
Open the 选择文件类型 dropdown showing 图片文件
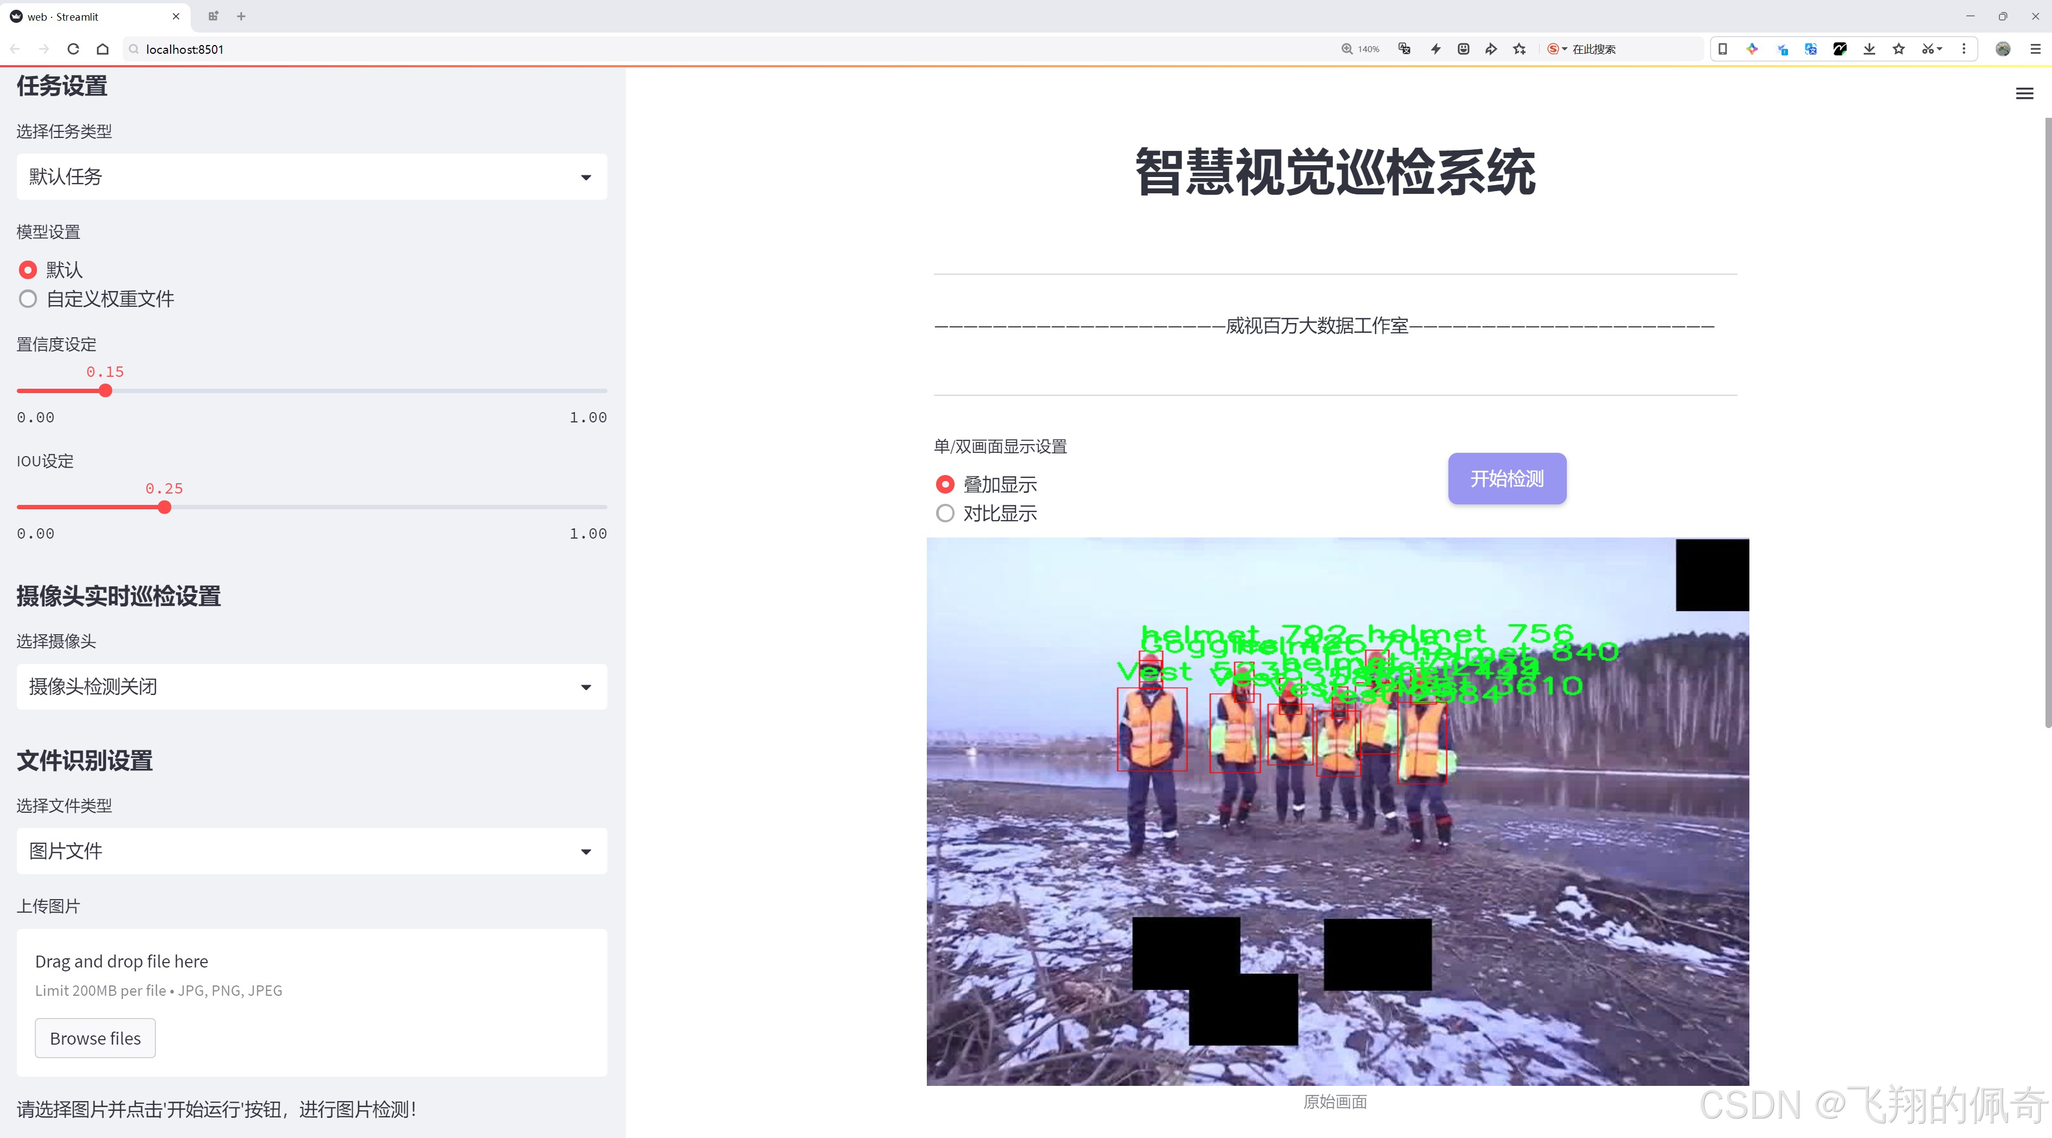pyautogui.click(x=311, y=851)
